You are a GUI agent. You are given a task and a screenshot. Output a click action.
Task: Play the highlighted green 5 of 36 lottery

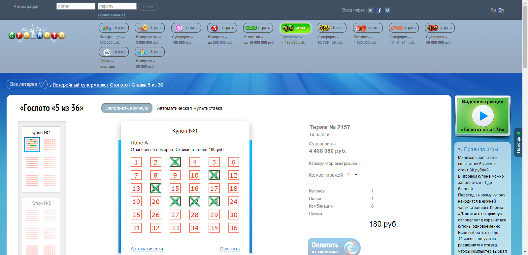[x=296, y=28]
